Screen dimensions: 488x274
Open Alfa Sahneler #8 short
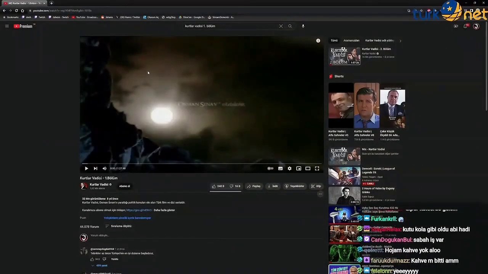coord(366,105)
